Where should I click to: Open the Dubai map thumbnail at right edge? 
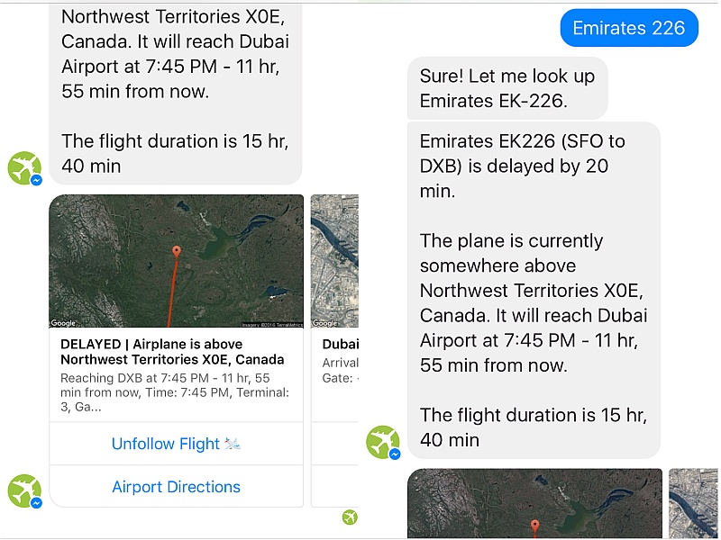coord(693,503)
